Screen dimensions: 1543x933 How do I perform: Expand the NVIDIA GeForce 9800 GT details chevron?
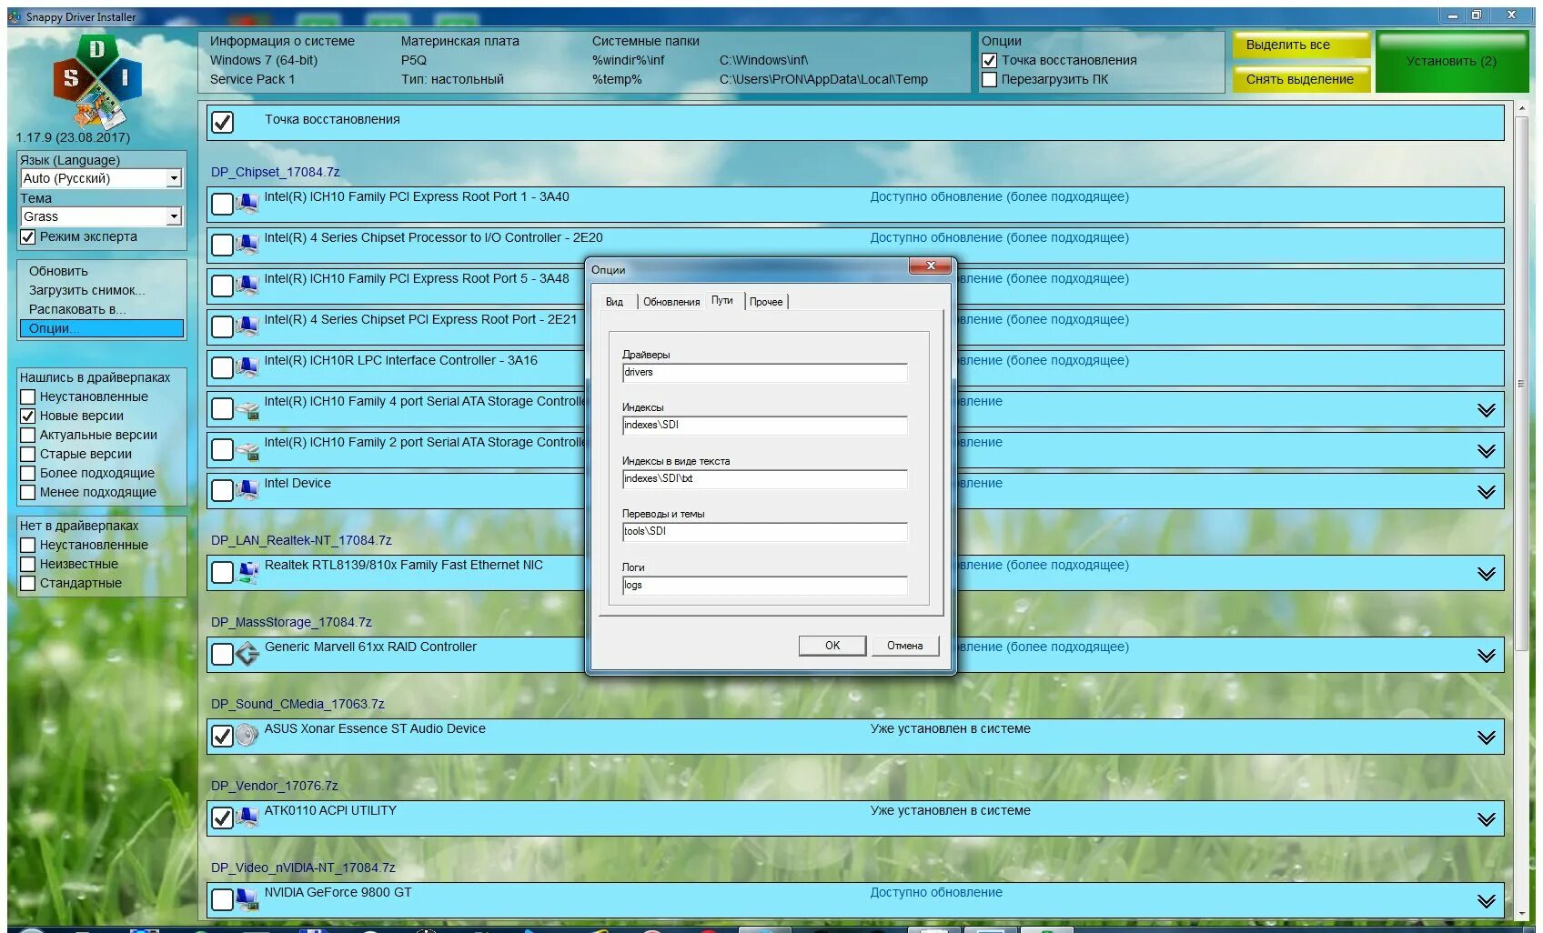(1488, 899)
